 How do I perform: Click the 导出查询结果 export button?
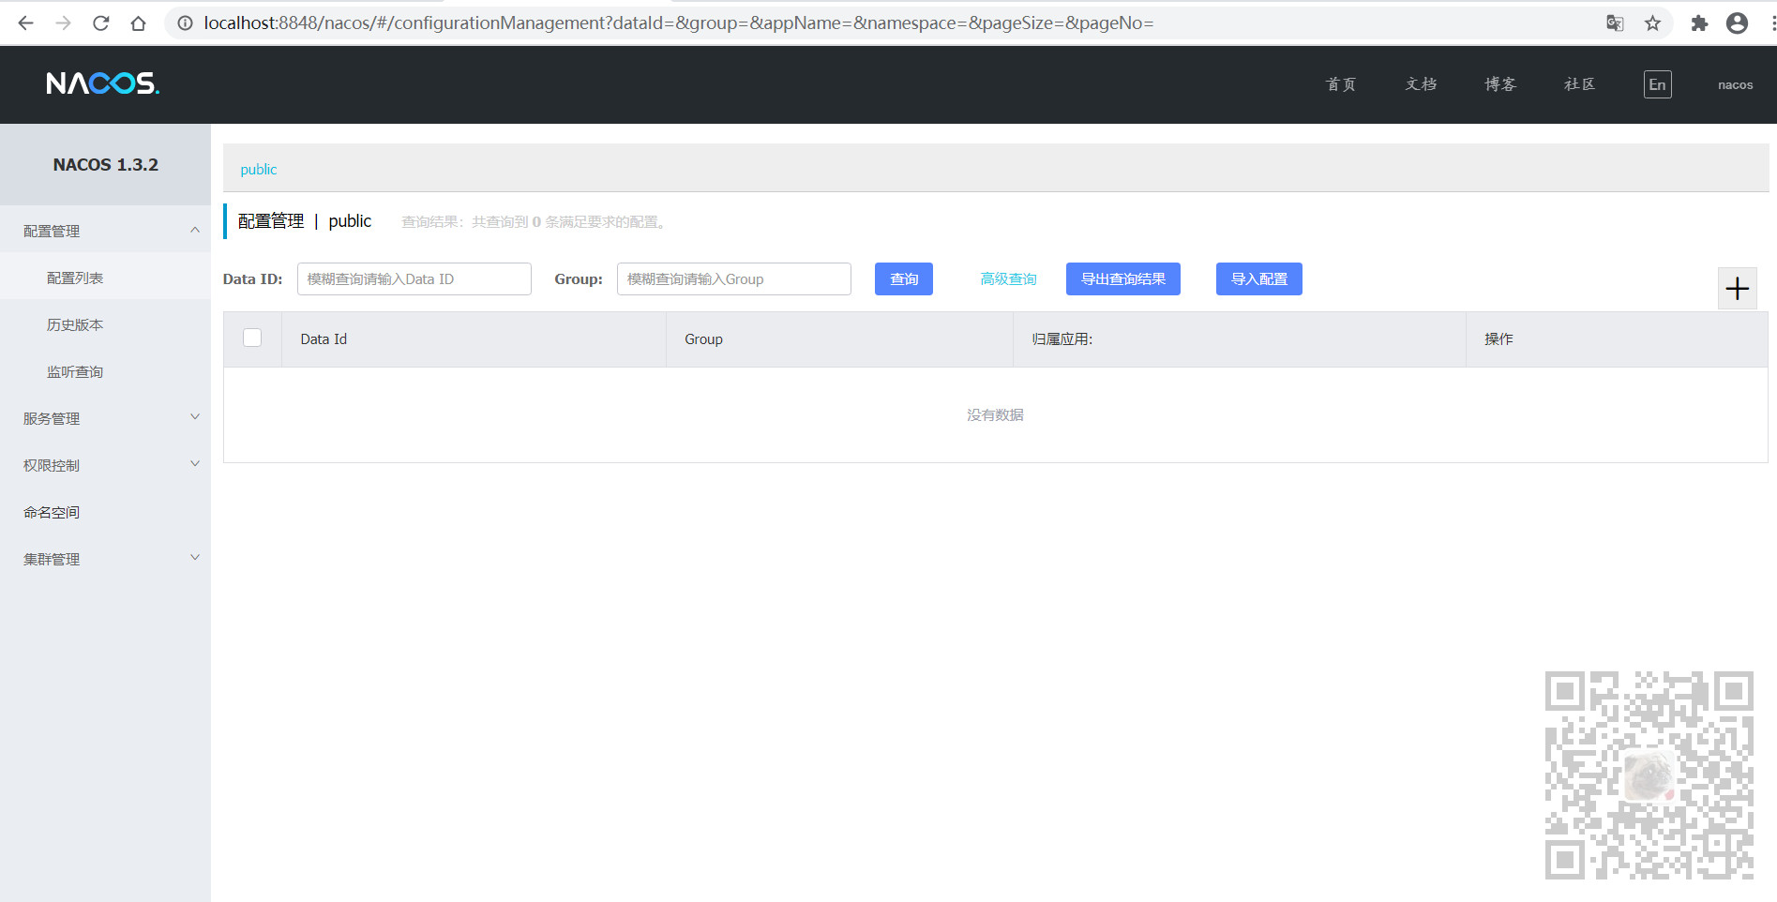(x=1123, y=278)
